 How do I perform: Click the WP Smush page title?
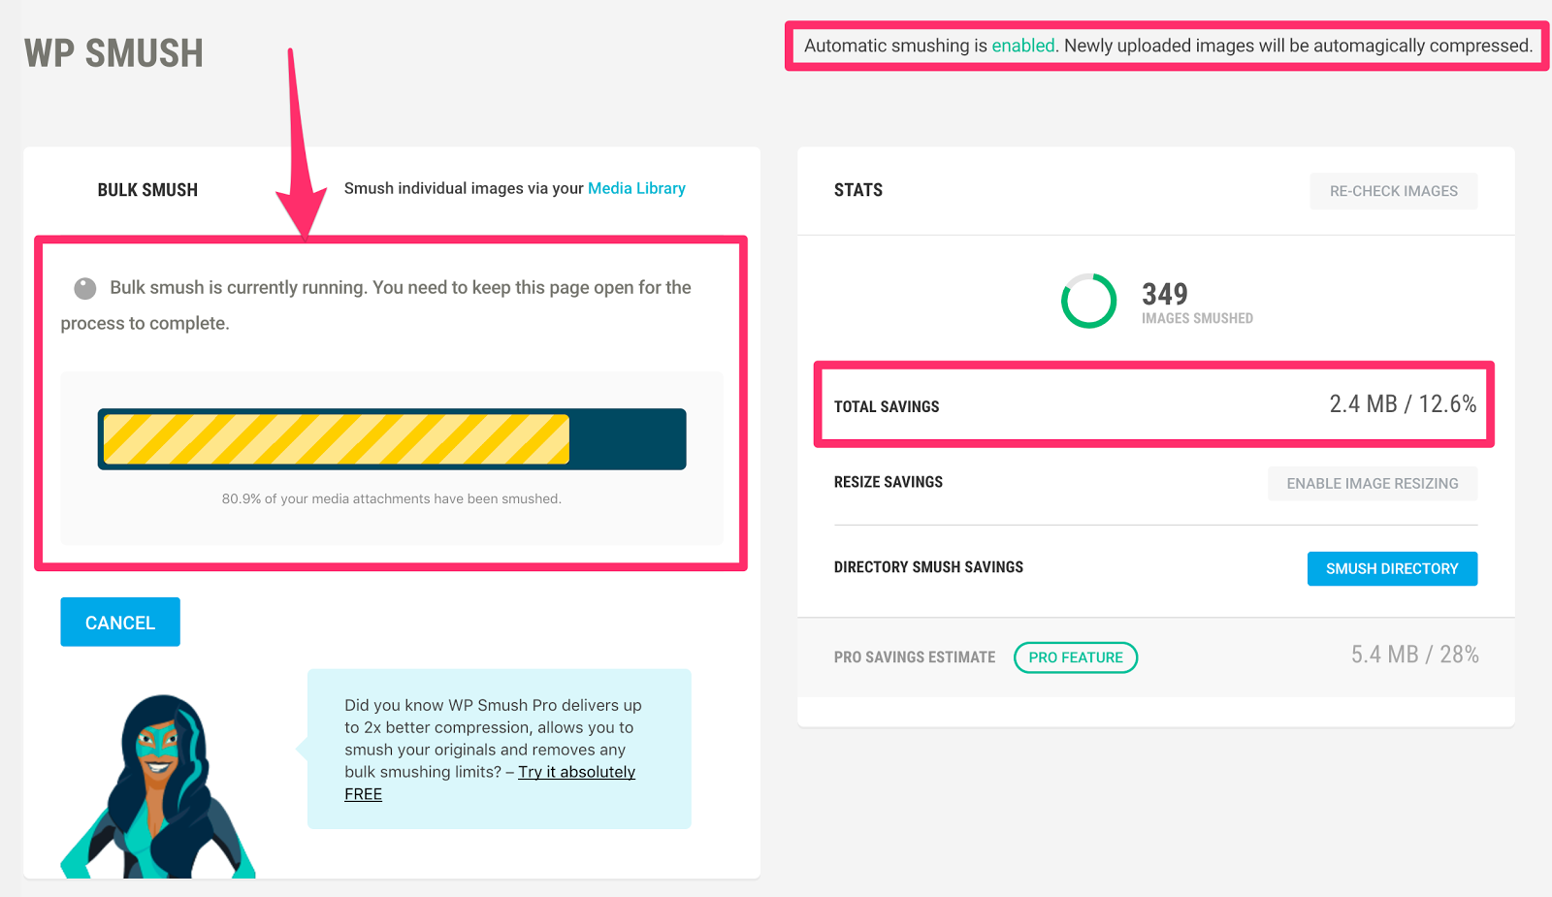[113, 53]
